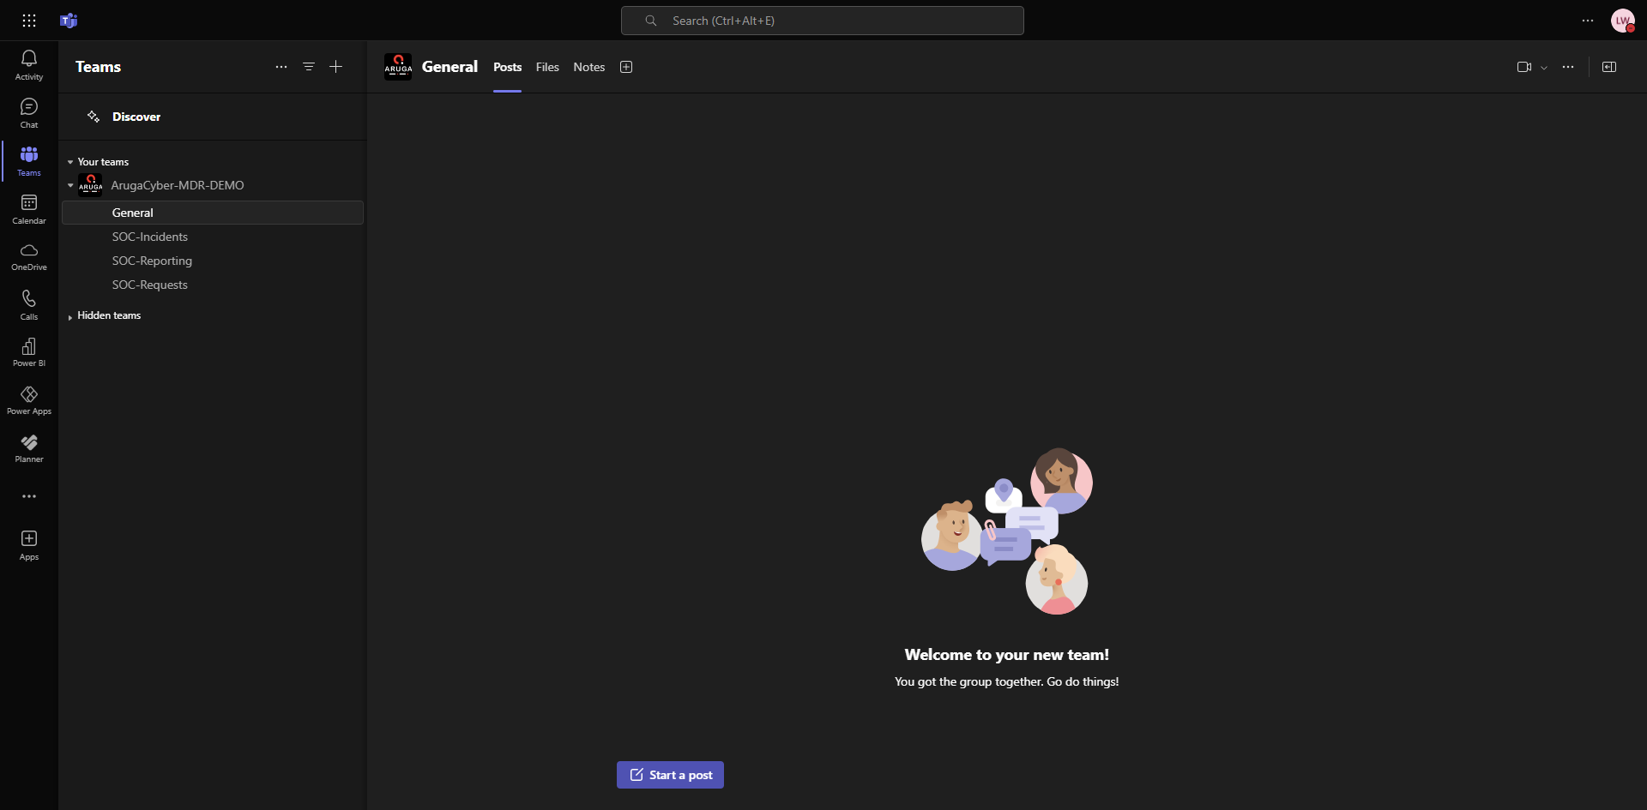Open the LW profile avatar

1623,21
